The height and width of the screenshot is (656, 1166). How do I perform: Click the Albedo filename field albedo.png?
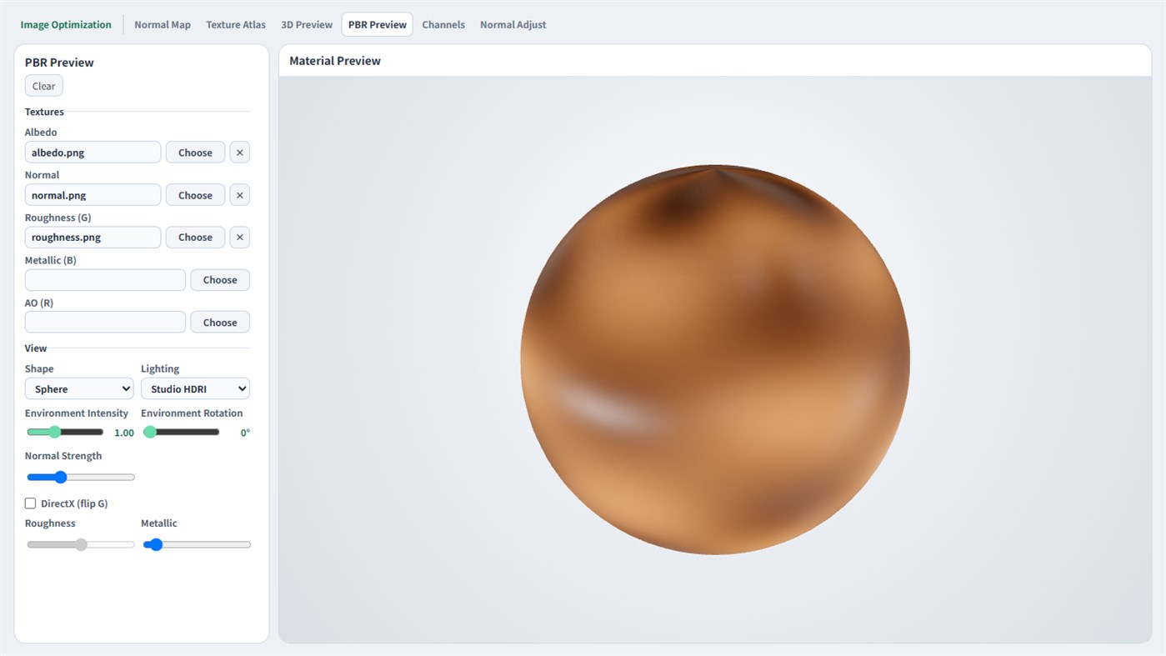click(x=93, y=153)
